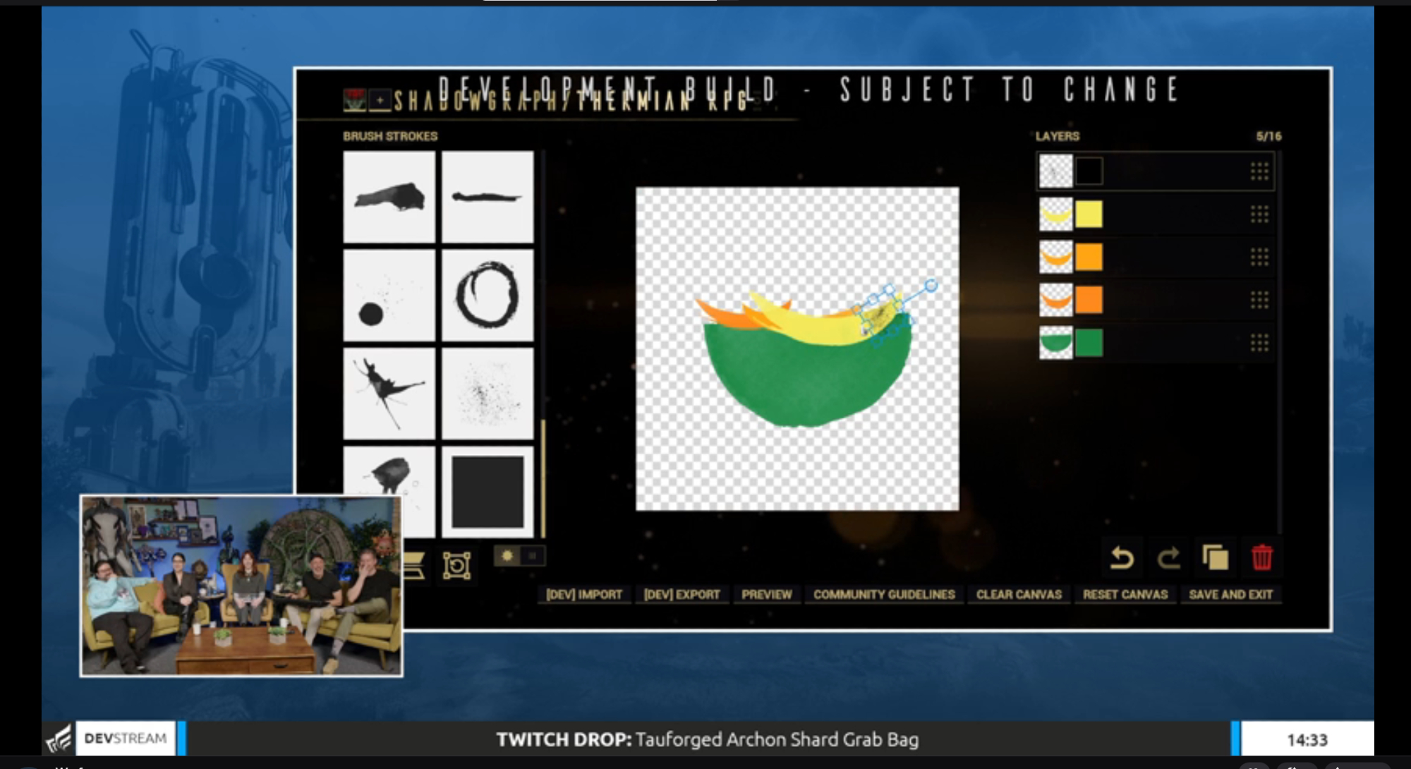
Task: Duplicate layer with the copy icon
Action: point(1215,558)
